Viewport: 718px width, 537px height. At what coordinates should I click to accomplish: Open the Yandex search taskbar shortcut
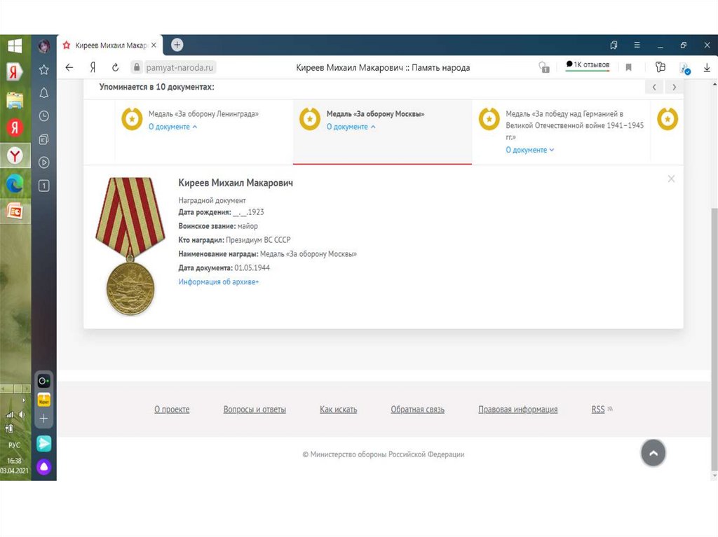pyautogui.click(x=15, y=72)
